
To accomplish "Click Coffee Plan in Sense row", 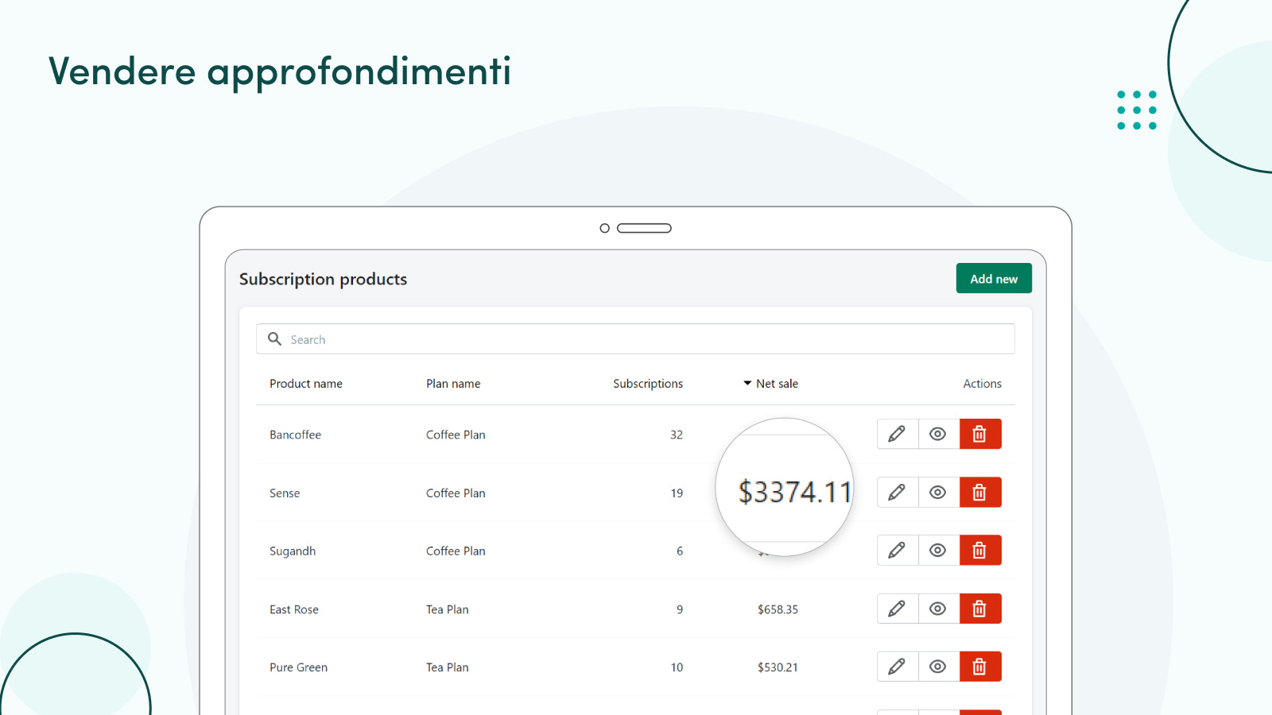I will 456,493.
